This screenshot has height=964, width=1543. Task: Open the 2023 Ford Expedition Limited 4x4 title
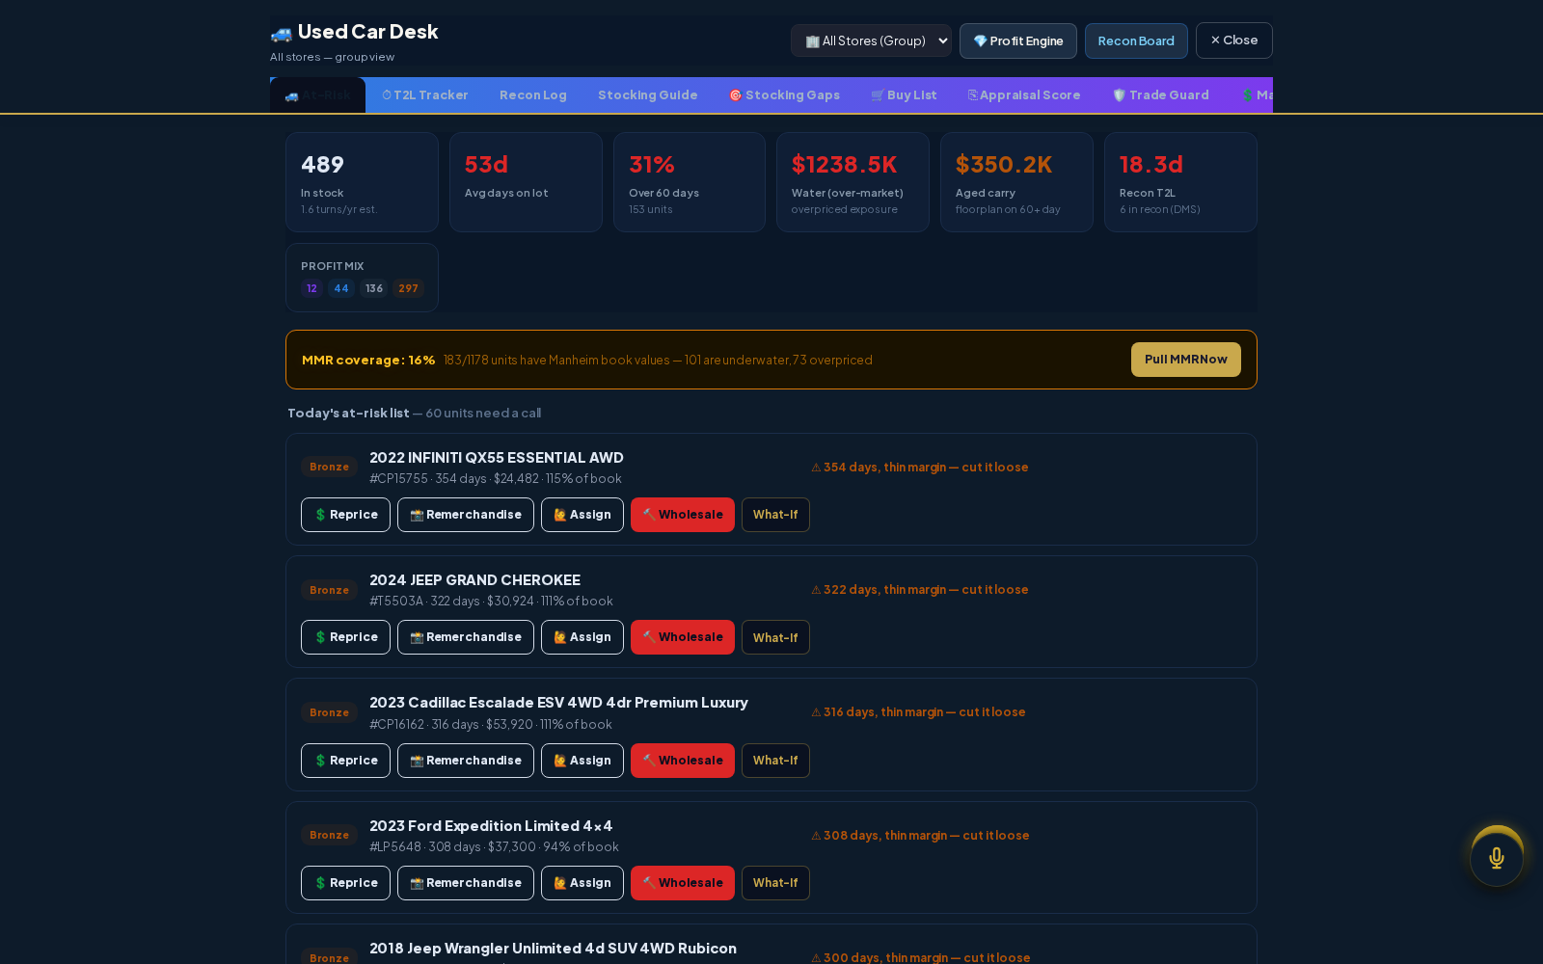point(491,826)
